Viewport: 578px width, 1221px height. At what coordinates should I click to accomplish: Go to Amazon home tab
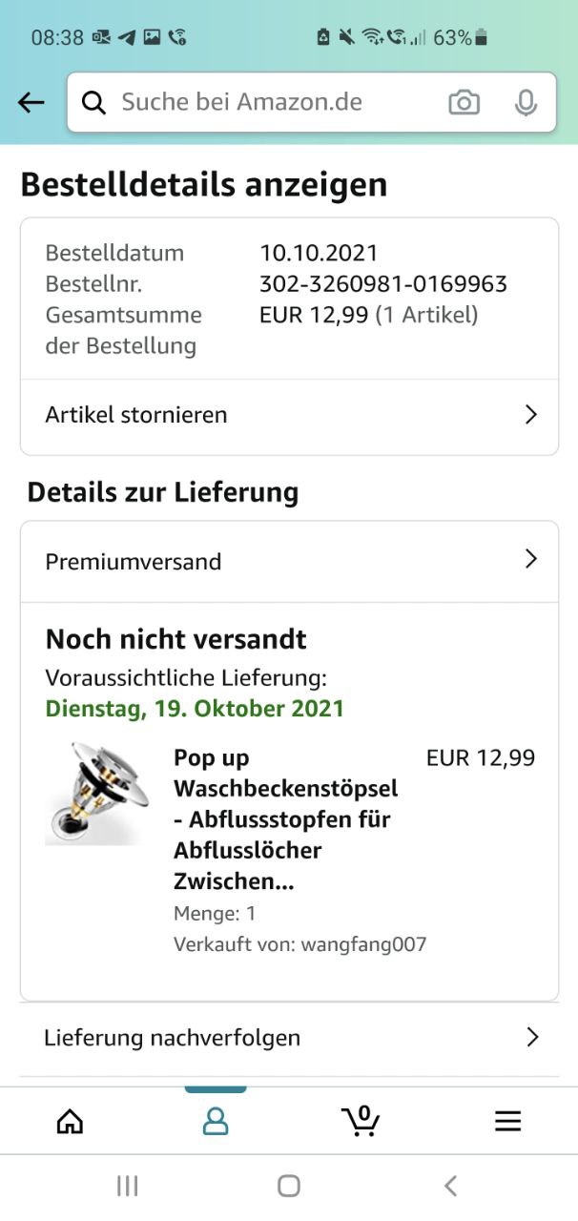[70, 1121]
